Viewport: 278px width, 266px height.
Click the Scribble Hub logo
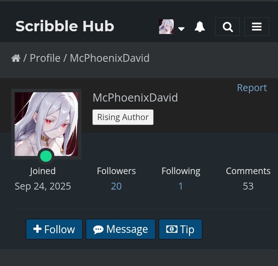click(65, 26)
